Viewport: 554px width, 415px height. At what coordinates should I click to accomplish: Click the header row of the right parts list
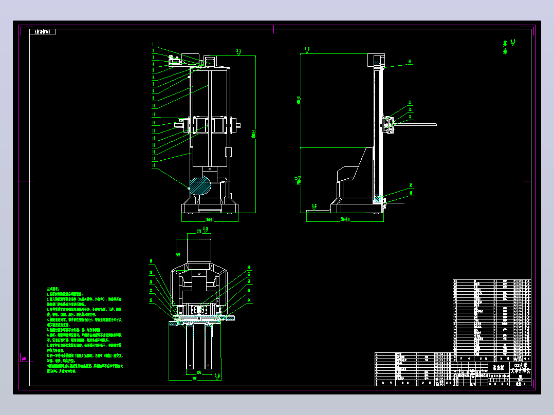click(x=492, y=359)
